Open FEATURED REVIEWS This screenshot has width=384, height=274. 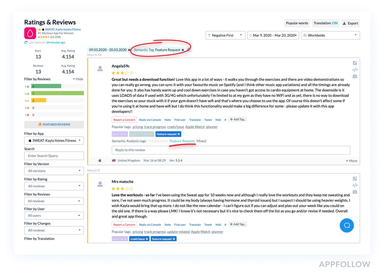pyautogui.click(x=54, y=125)
